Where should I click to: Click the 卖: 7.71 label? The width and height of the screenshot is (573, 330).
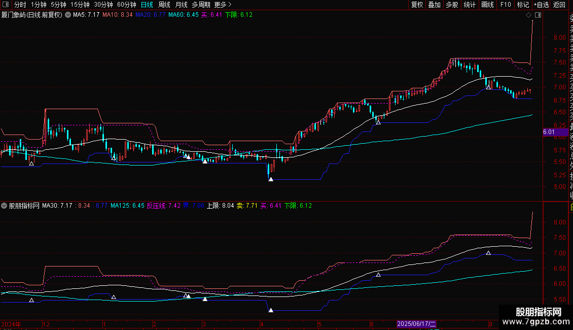coord(247,206)
